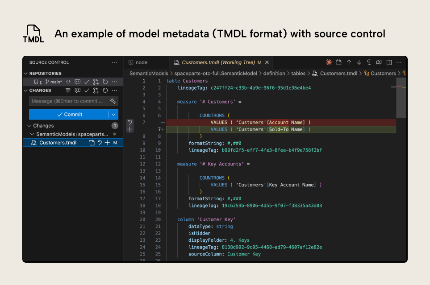
Task: Select the Customers.tmdl (Working Tree) tab
Action: [219, 62]
